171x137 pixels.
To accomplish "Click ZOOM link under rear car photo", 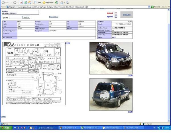I will 130,112.
